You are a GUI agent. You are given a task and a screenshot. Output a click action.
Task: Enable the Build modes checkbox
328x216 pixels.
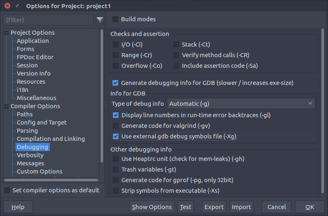[x=115, y=19]
